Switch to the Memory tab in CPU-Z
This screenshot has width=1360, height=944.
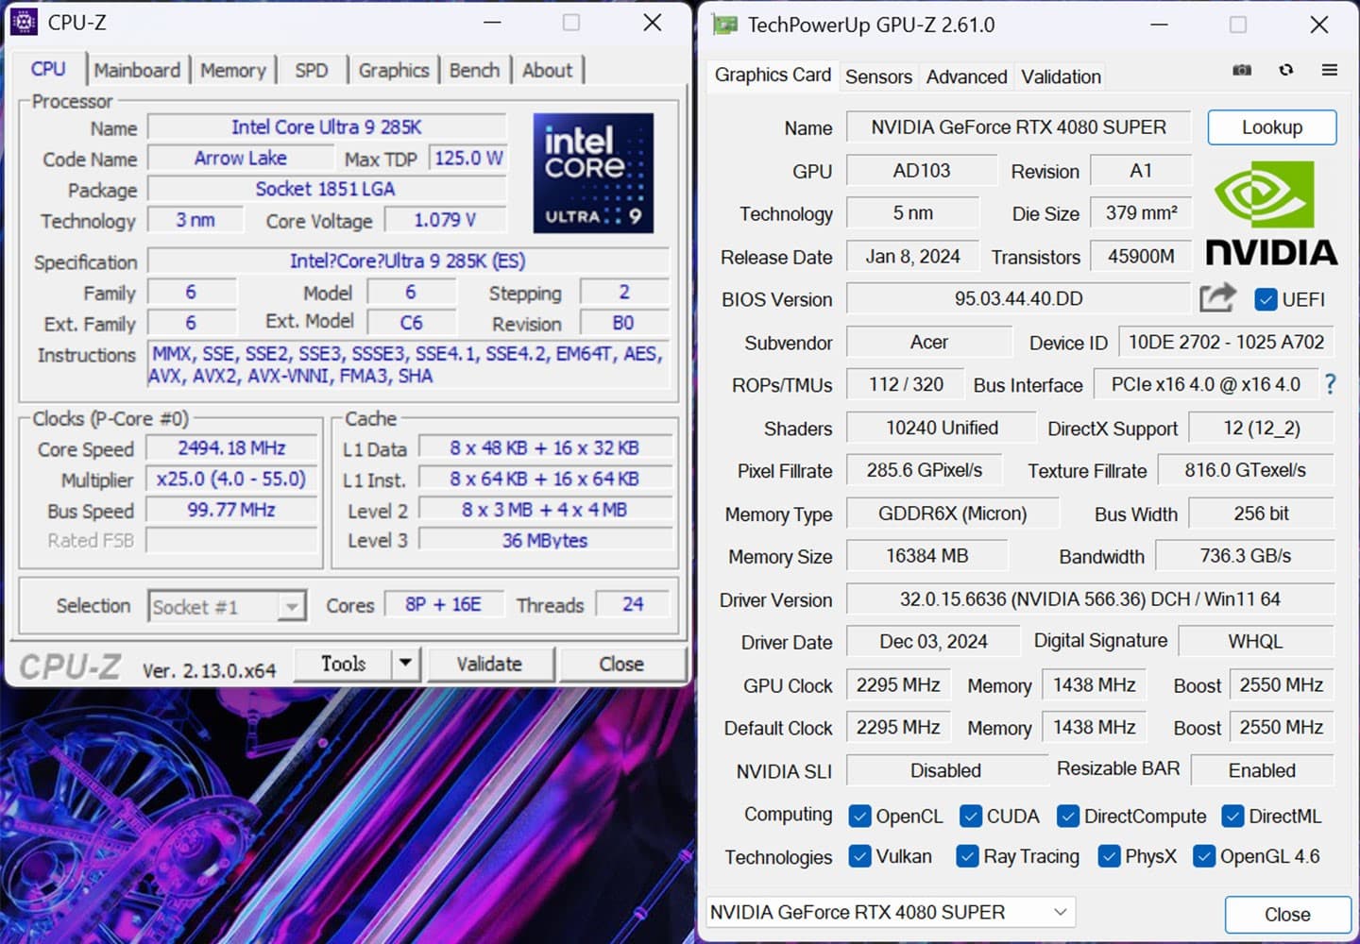tap(232, 70)
